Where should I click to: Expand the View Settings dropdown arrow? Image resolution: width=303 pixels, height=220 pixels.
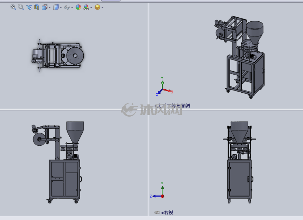[102, 8]
